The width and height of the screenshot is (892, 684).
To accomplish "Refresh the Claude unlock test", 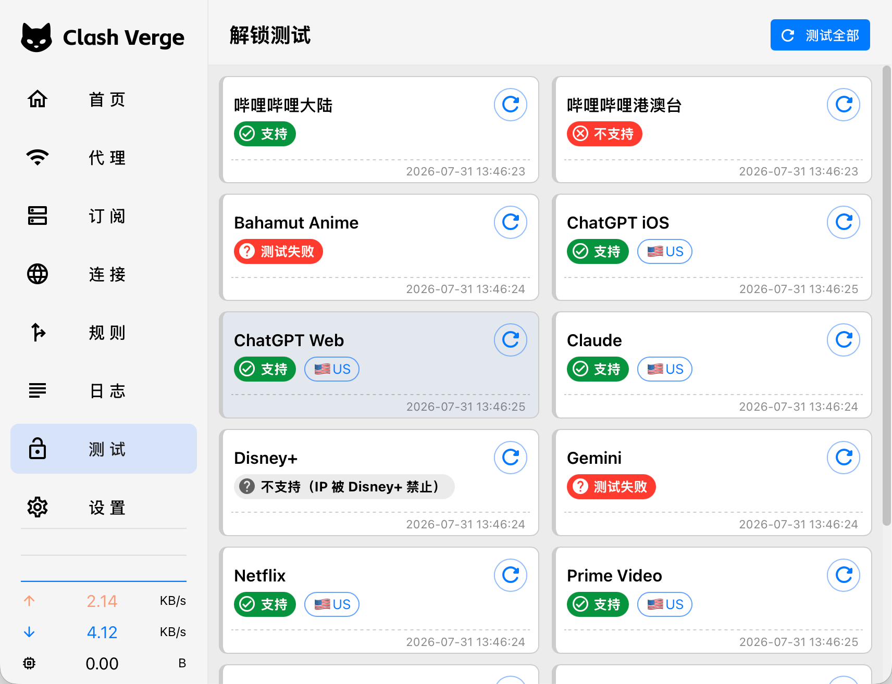I will click(x=844, y=340).
